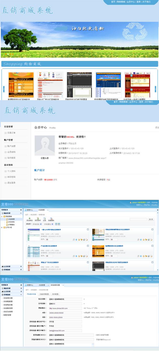Collapse 控制面板 section in system settings admin

pos(21,295)
